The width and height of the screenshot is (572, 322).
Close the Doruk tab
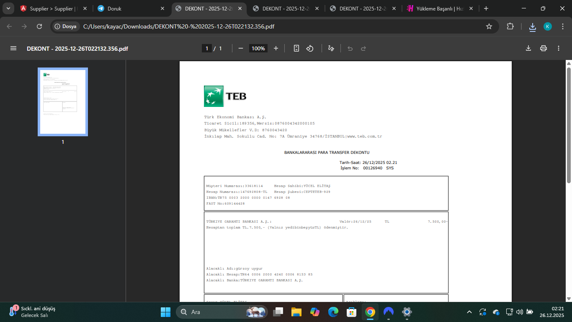click(162, 8)
